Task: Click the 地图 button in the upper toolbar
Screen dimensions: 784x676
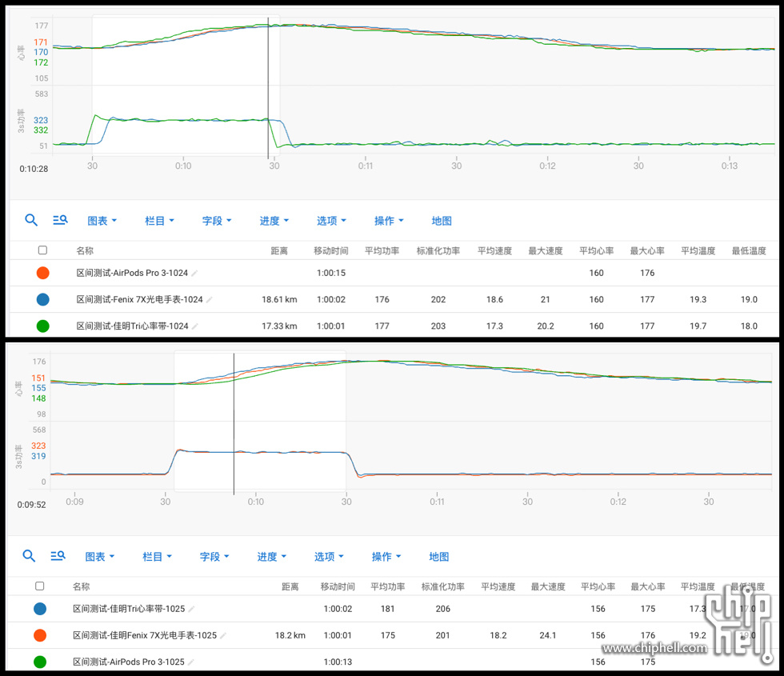Action: click(442, 221)
